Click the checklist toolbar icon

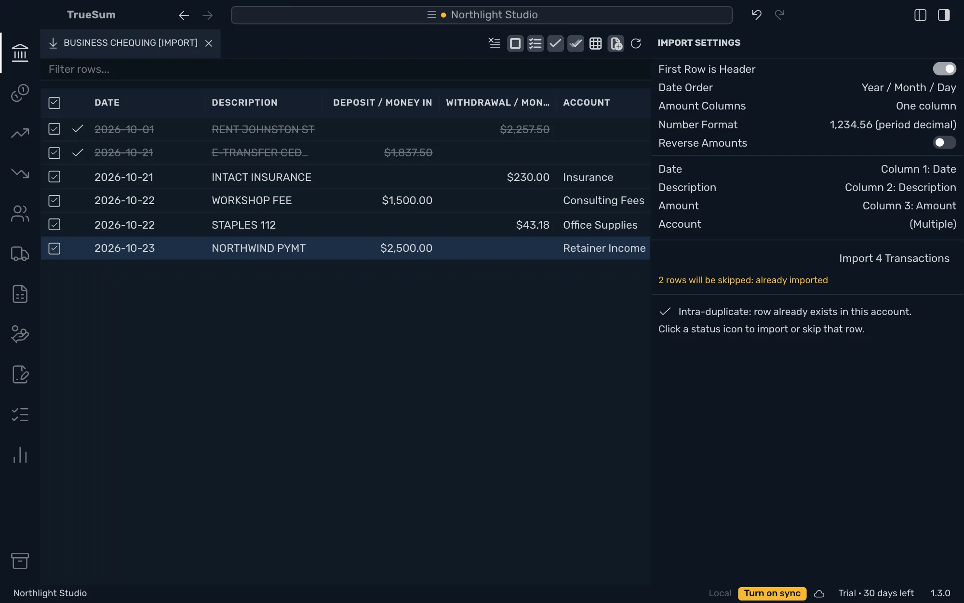535,43
